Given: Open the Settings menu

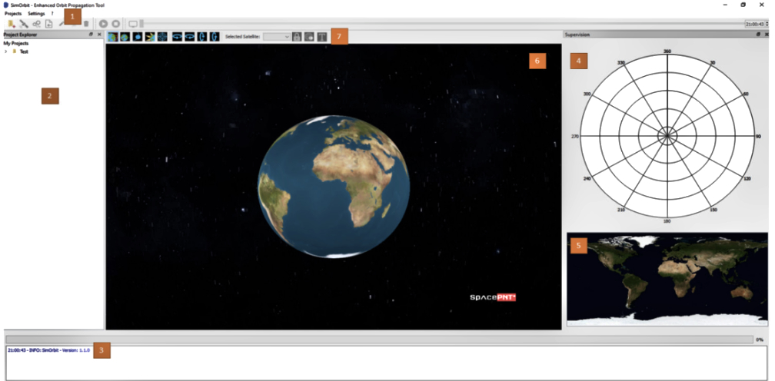Looking at the screenshot, I should (36, 14).
